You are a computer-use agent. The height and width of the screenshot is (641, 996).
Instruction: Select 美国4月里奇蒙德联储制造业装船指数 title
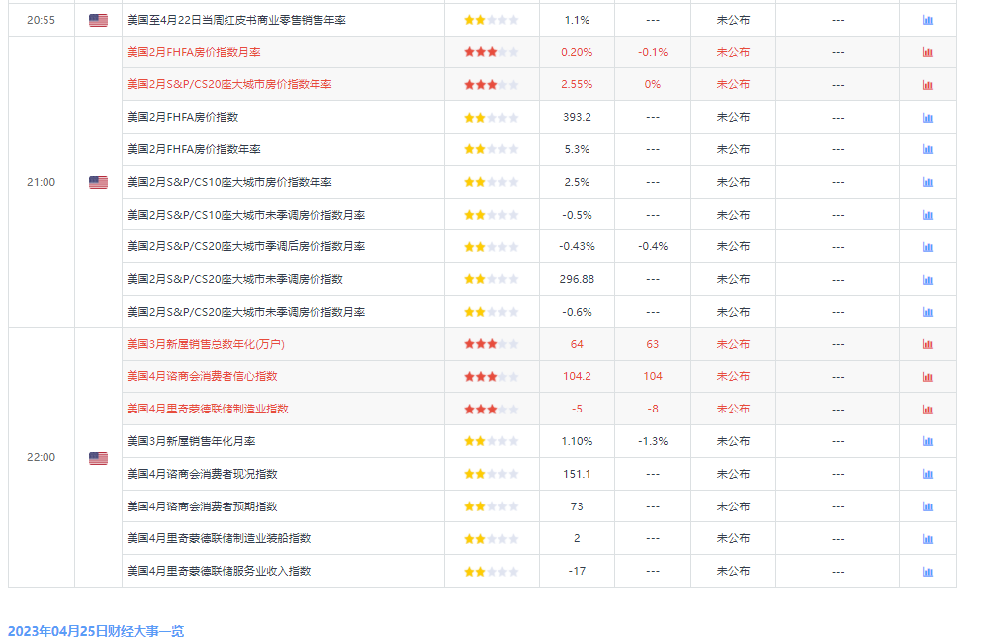click(220, 538)
